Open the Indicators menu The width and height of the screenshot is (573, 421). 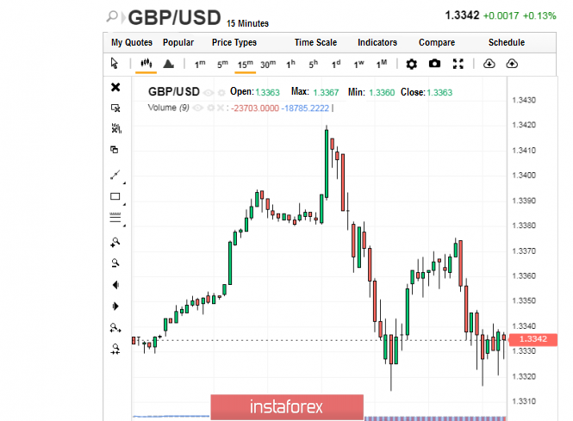pos(377,42)
